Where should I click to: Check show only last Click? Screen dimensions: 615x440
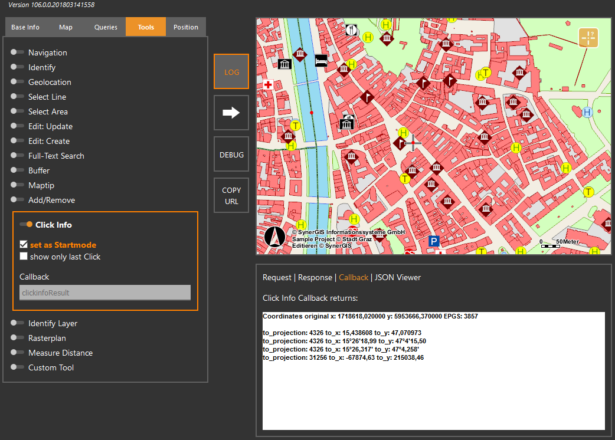click(24, 256)
